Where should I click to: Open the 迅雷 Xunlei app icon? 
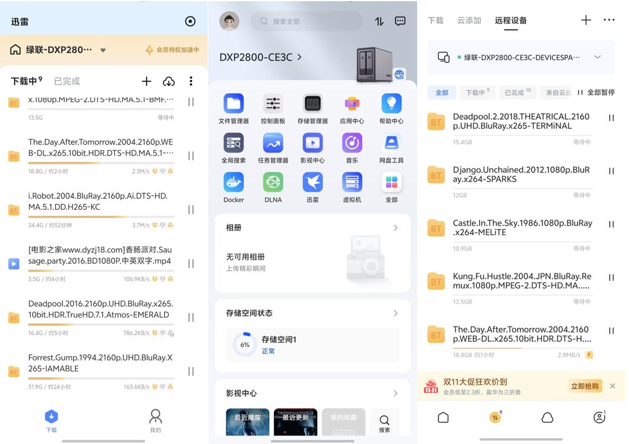pyautogui.click(x=312, y=182)
